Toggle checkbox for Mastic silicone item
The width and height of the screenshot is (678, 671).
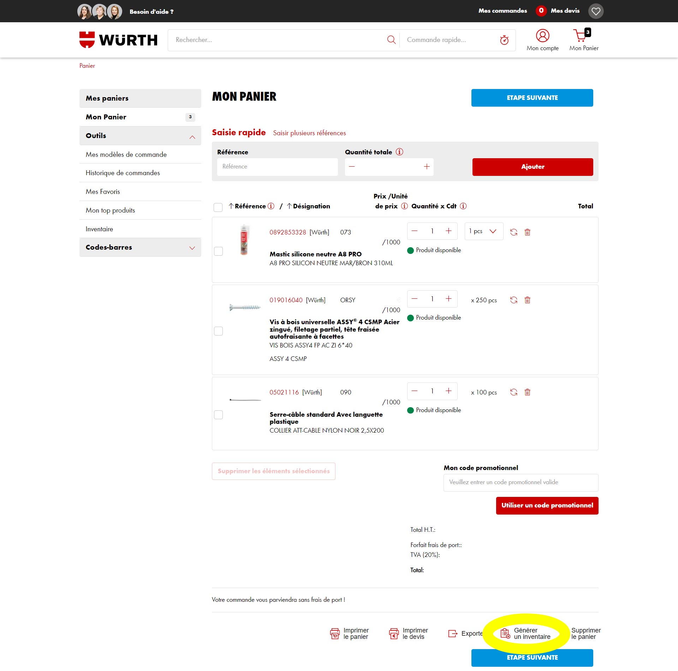click(219, 250)
